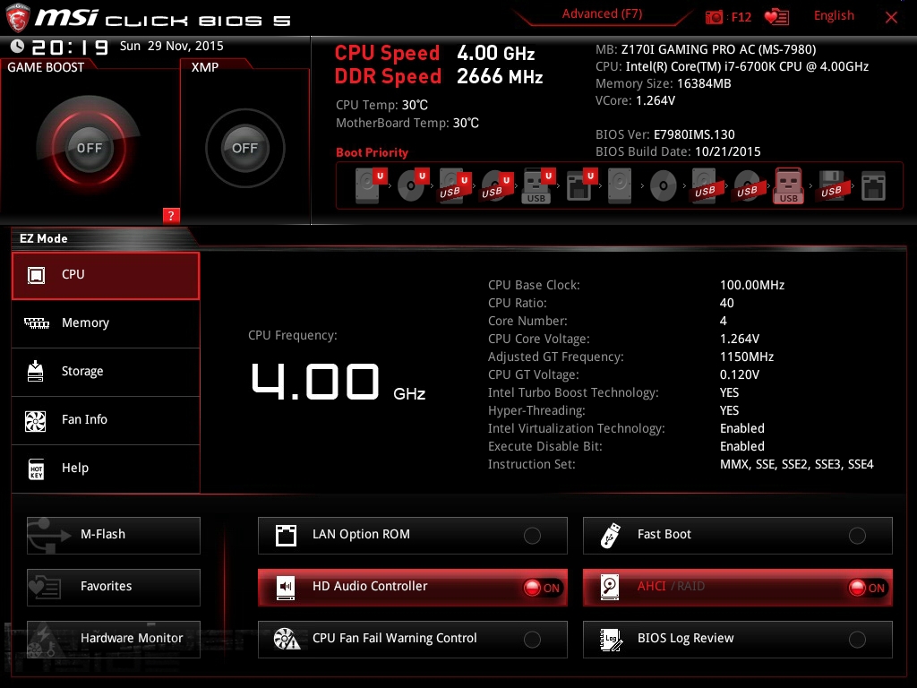Open the Memory information panel
This screenshot has width=917, height=688.
click(106, 322)
